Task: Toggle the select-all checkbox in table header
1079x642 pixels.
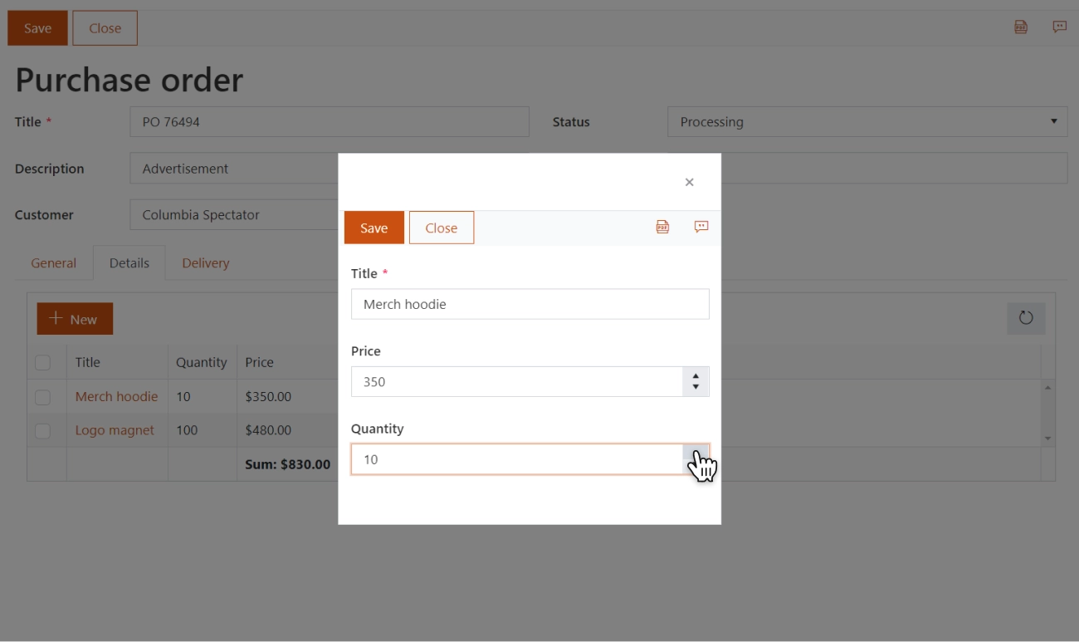Action: [42, 362]
